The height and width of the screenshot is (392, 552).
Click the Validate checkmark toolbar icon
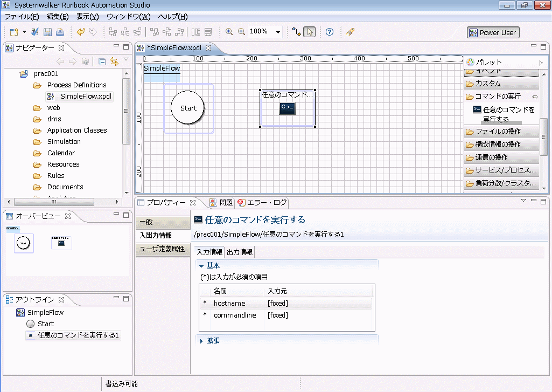click(x=35, y=32)
